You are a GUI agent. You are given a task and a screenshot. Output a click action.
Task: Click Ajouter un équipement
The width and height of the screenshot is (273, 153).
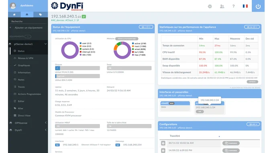29,28
